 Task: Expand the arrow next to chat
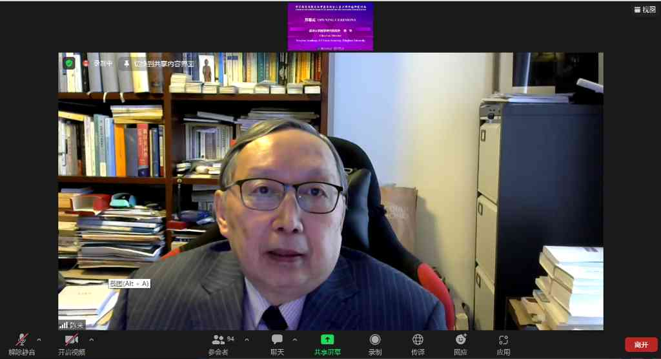click(295, 340)
